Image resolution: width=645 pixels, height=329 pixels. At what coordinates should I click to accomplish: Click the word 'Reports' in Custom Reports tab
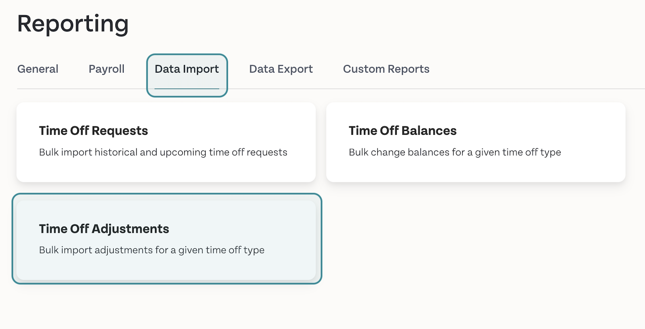[x=408, y=69]
